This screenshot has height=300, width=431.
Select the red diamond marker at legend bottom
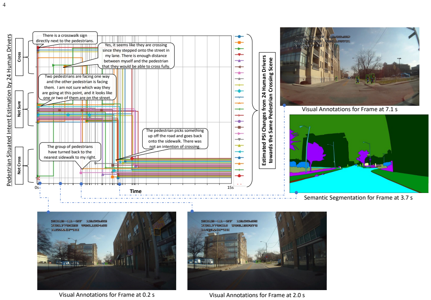tap(239, 176)
